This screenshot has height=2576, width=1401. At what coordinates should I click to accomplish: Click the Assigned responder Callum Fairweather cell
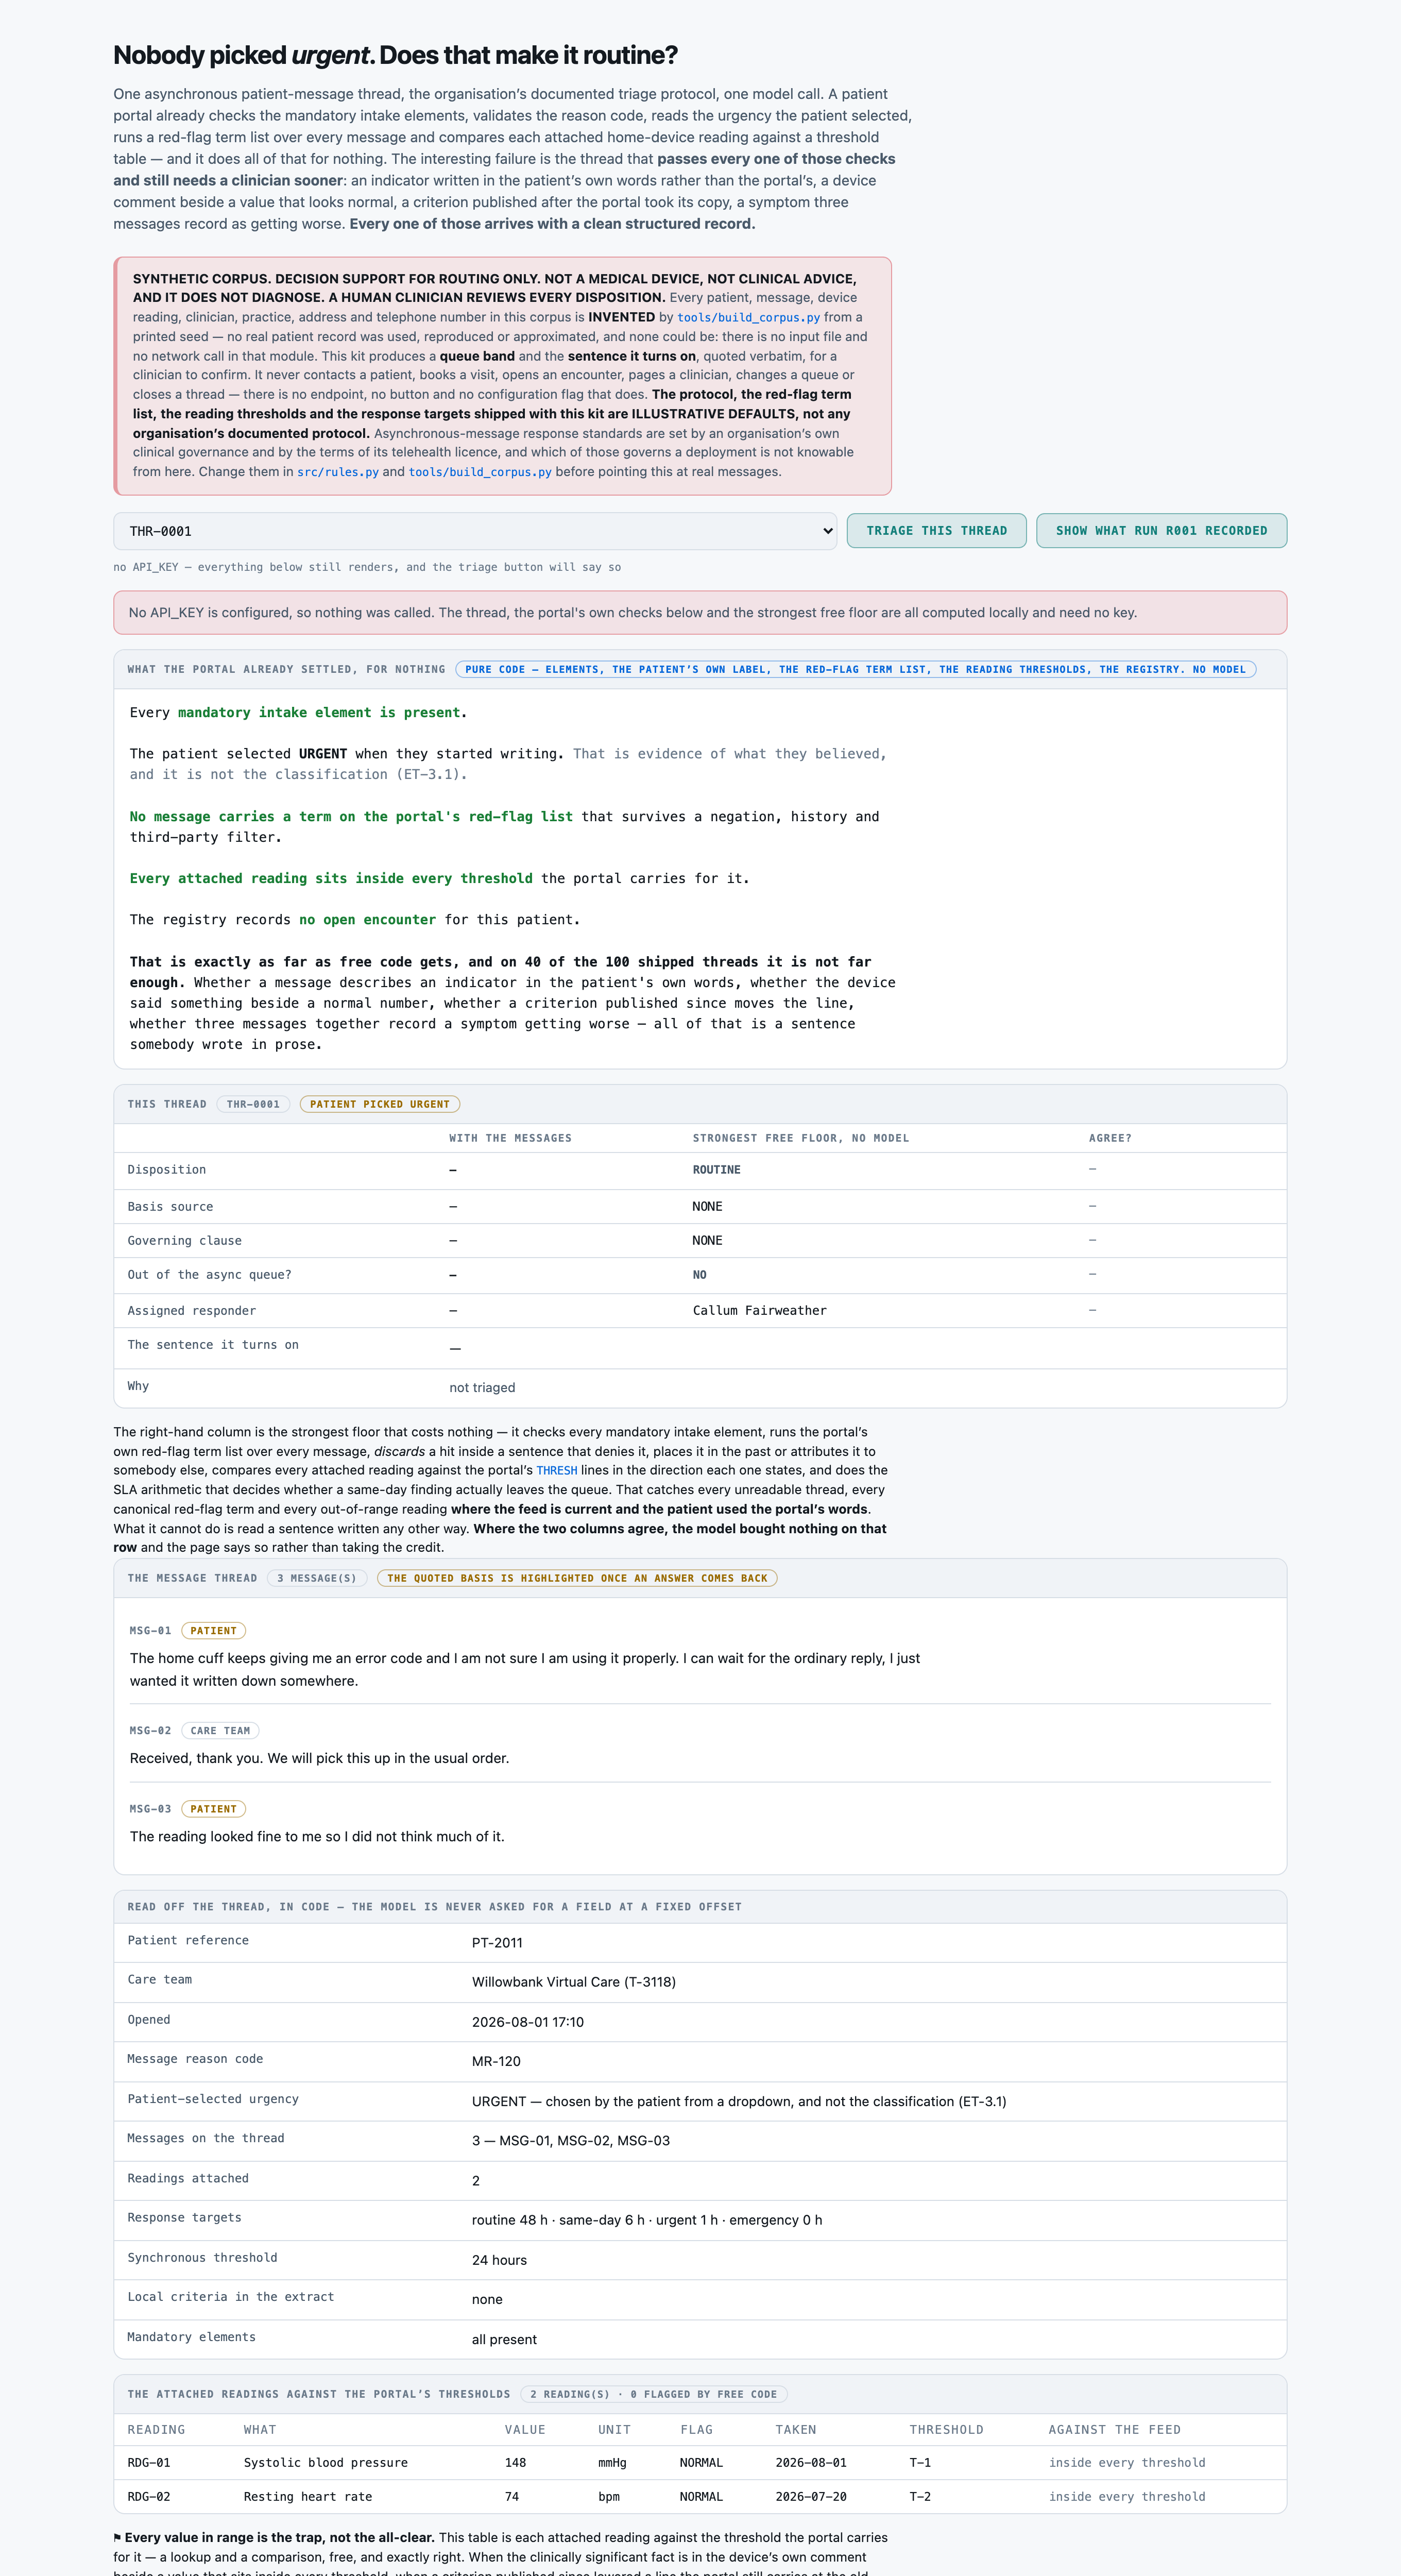click(760, 1310)
